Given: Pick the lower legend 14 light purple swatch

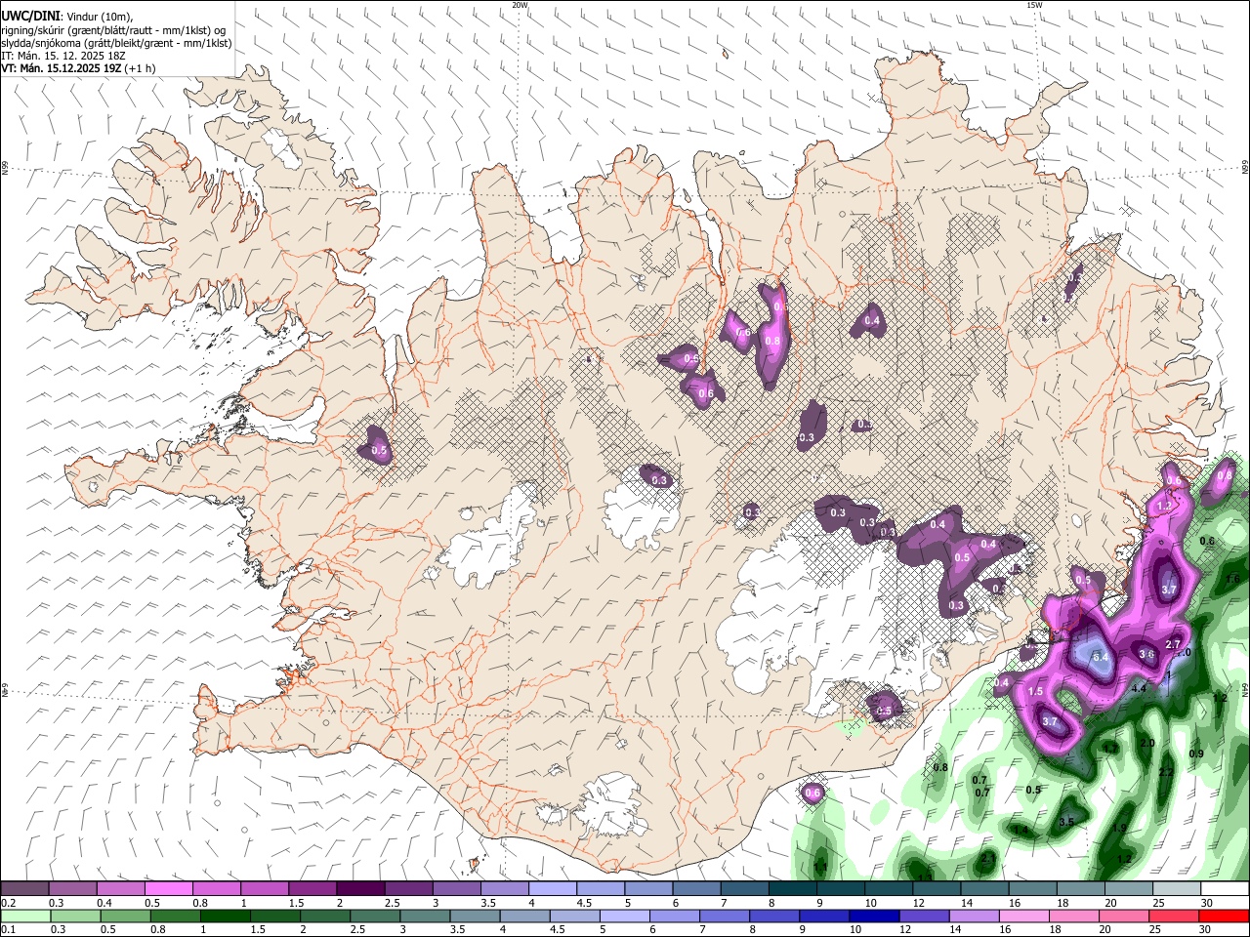Looking at the screenshot, I should click(x=975, y=916).
